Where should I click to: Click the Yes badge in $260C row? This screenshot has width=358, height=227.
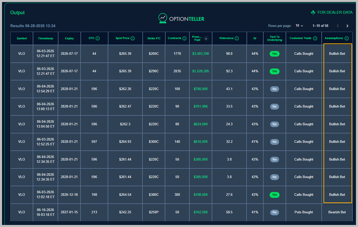pyautogui.click(x=274, y=54)
